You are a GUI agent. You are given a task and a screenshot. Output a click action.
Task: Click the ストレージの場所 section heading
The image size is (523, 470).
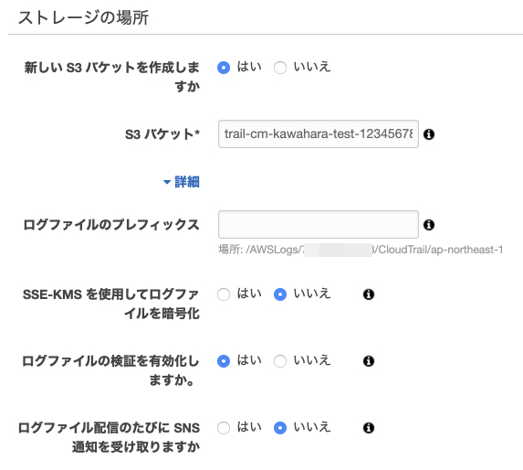pos(83,17)
